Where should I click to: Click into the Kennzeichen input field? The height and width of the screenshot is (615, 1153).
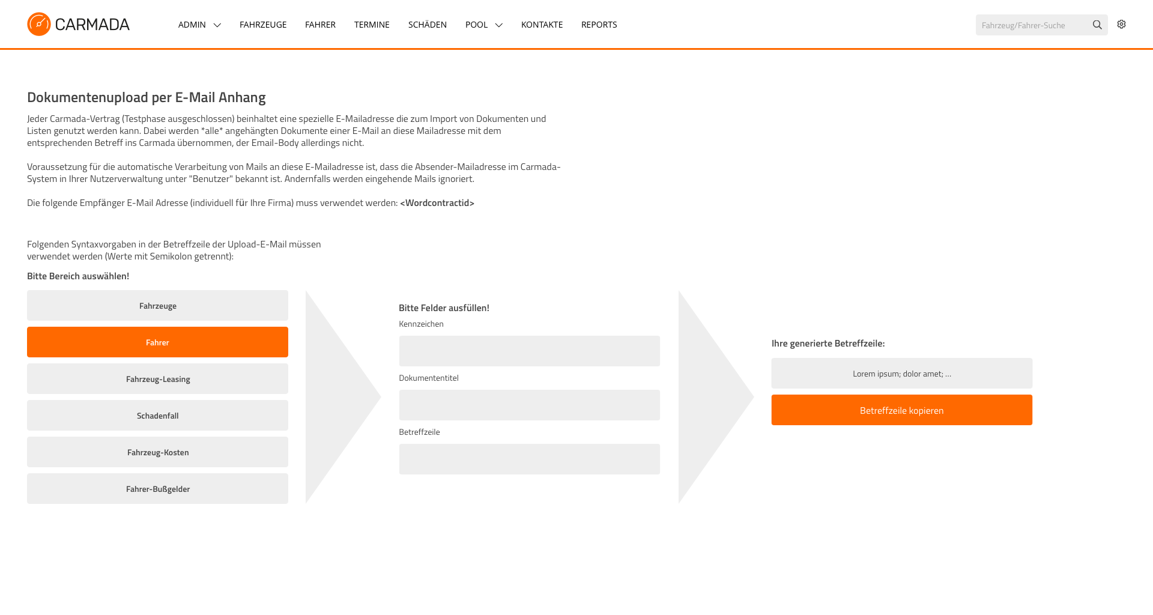(x=529, y=351)
